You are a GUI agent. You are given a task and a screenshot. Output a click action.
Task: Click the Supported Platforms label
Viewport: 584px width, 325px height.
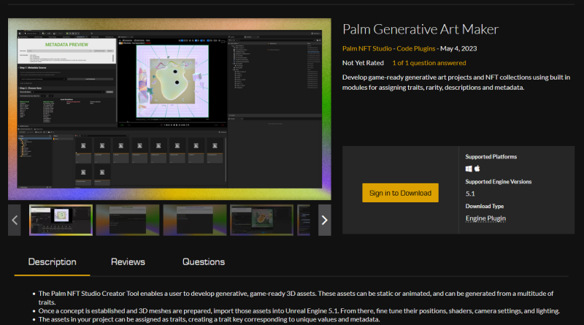[x=491, y=156]
